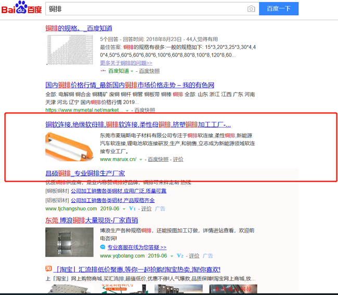Open 百度快照 for the maruix.cn result
Viewport: 338px width, 295px height.
(x=158, y=159)
